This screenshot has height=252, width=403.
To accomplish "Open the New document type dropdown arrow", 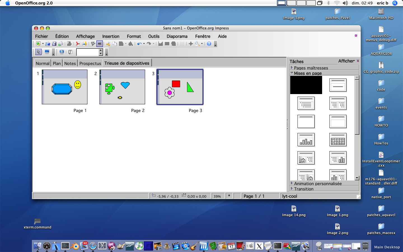I will pos(43,44).
